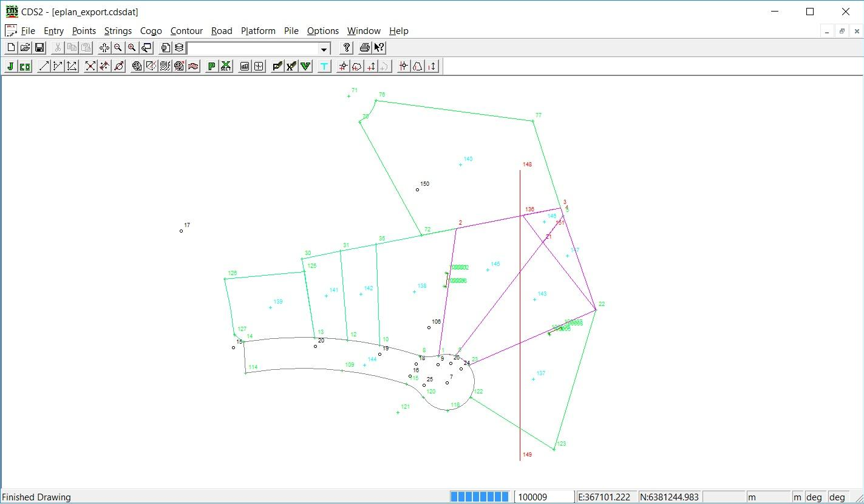Screen dimensions: 864x504
Task: Click the Print icon
Action: click(364, 48)
